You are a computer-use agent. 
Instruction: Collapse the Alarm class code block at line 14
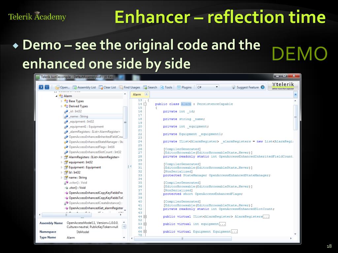[x=145, y=104]
